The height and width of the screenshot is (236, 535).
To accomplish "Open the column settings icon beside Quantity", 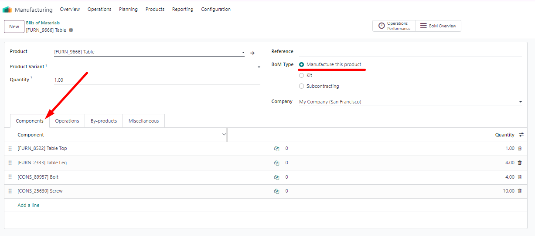I will (521, 135).
